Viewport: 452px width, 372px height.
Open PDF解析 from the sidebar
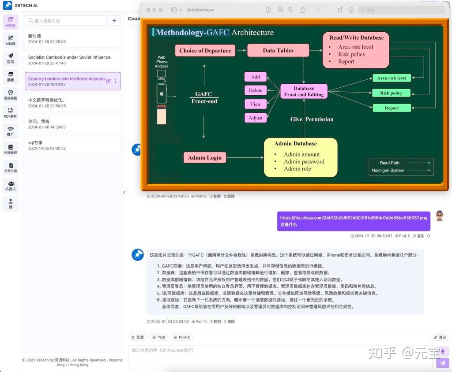[x=10, y=112]
